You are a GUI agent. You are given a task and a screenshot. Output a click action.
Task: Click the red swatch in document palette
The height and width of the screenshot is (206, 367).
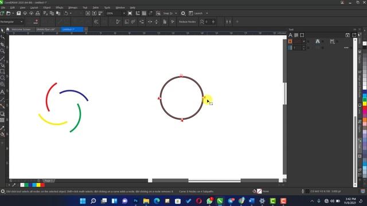[42, 185]
